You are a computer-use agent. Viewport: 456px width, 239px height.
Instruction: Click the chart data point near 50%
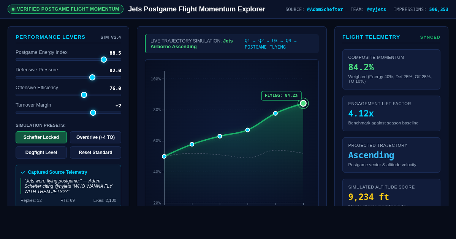[164, 156]
